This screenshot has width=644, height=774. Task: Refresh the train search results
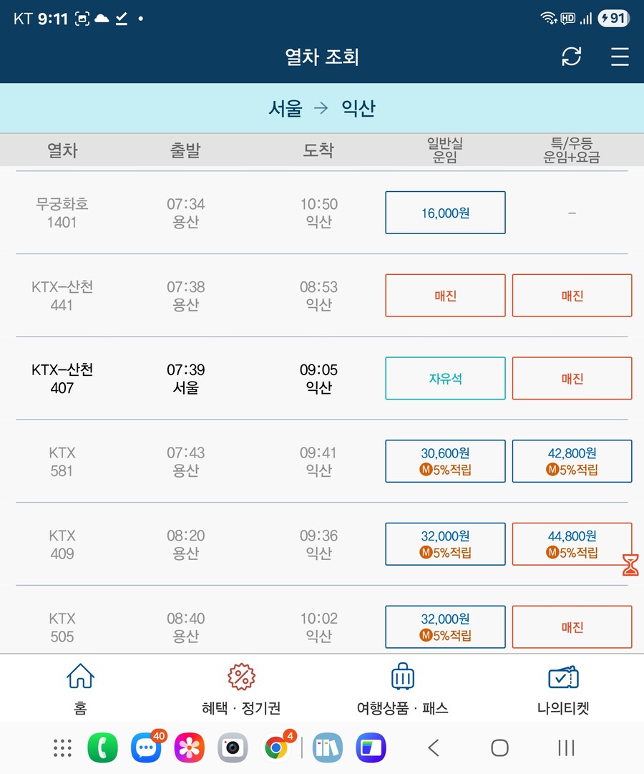pos(572,57)
